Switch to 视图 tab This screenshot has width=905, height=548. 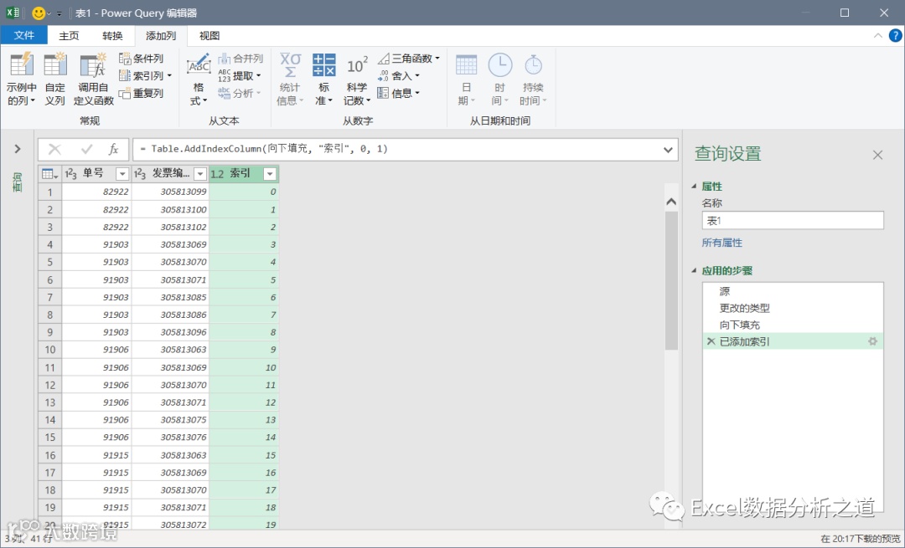click(209, 36)
